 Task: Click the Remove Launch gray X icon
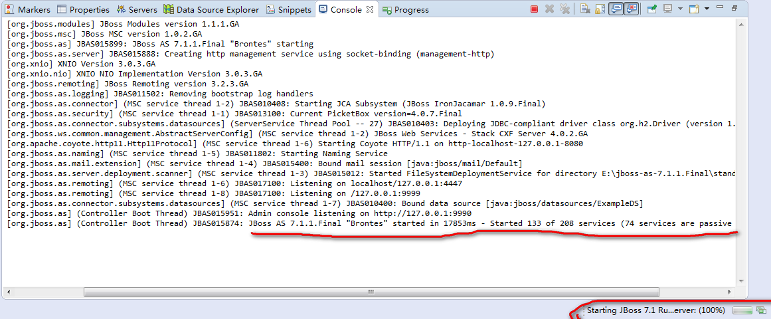(x=550, y=9)
